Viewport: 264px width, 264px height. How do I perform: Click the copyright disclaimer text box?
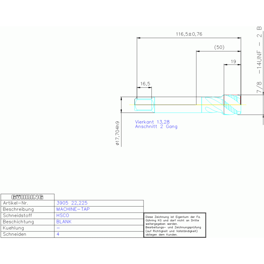[x=175, y=225]
